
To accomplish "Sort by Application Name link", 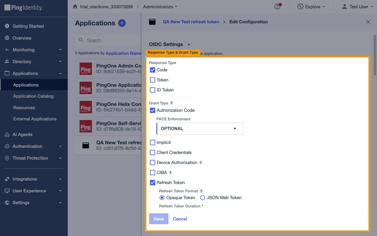I will point(123,53).
